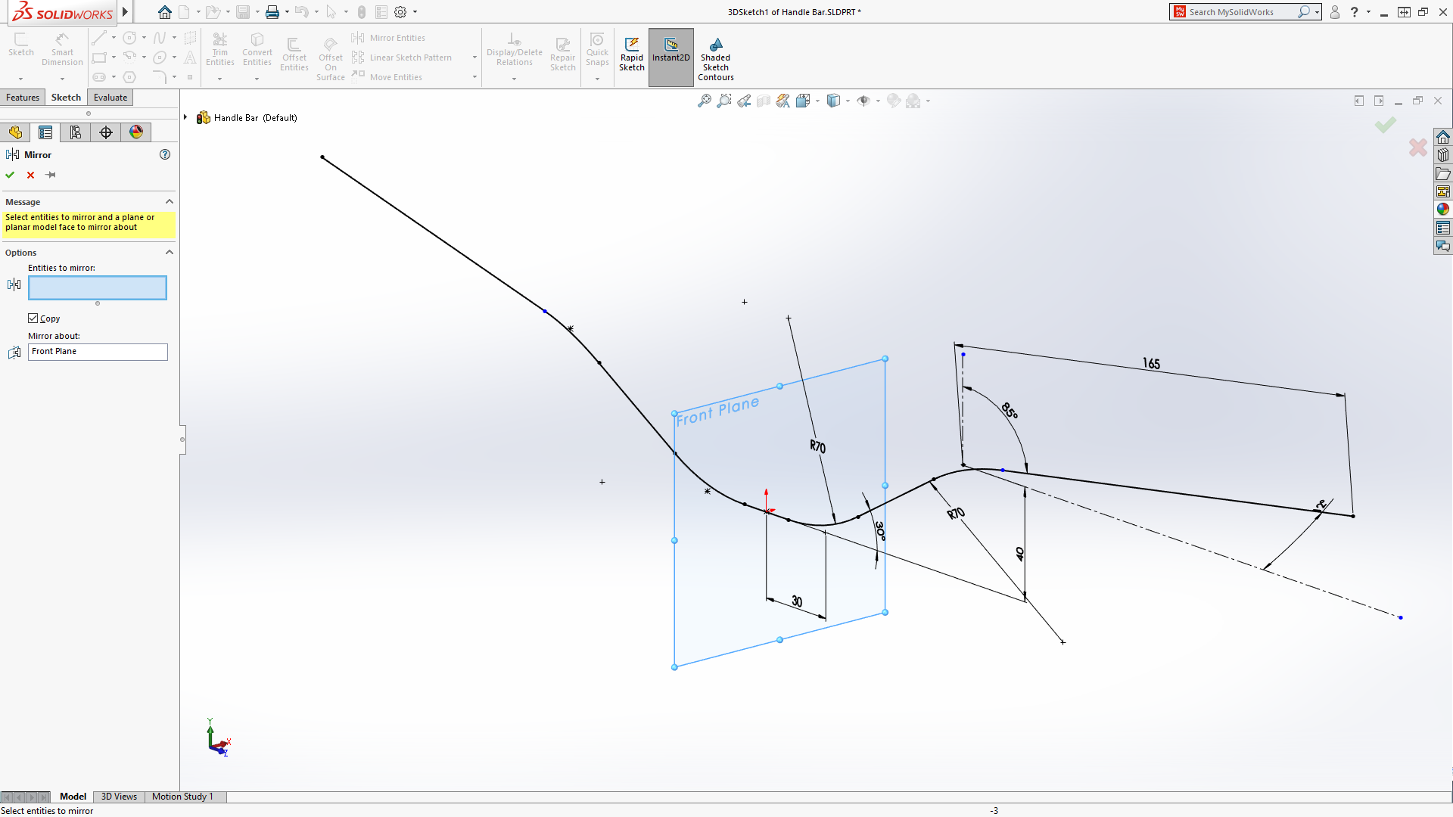Switch to the Features tab

point(23,98)
